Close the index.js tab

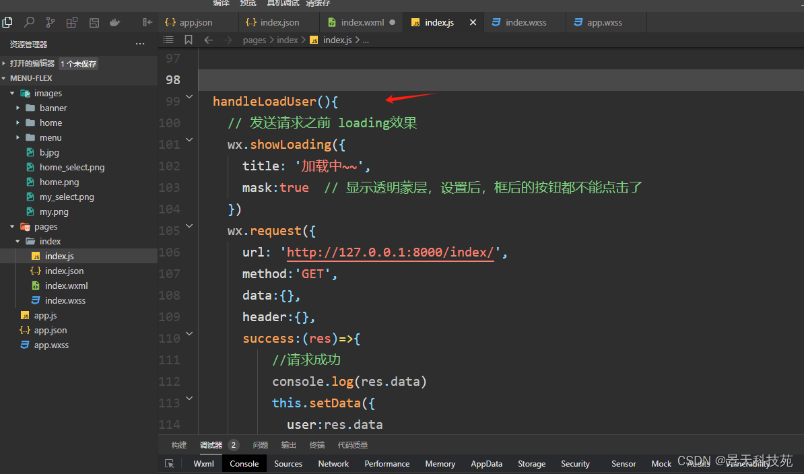coord(473,22)
